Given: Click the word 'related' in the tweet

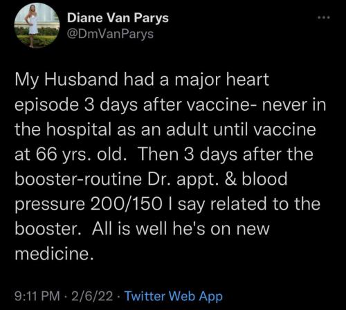Looking at the screenshot, I should coord(238,204).
